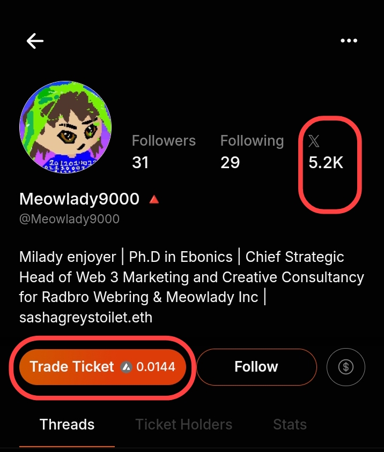Open the three-dot more options menu
Image resolution: width=384 pixels, height=452 pixels.
349,41
